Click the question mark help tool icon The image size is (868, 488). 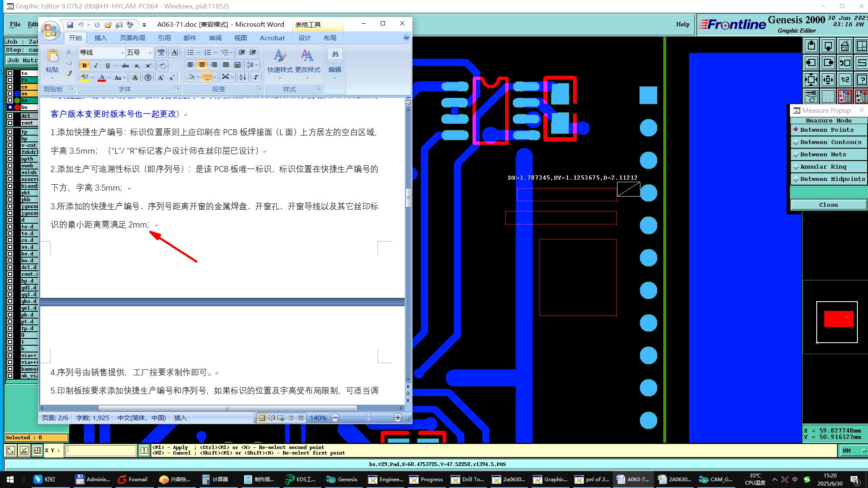point(862,80)
